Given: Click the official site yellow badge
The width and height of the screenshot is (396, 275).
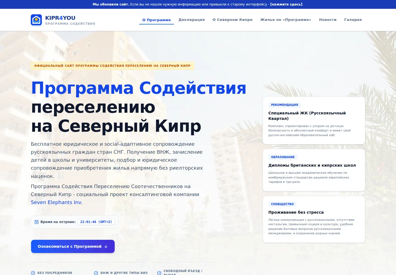Looking at the screenshot, I should coord(112,66).
